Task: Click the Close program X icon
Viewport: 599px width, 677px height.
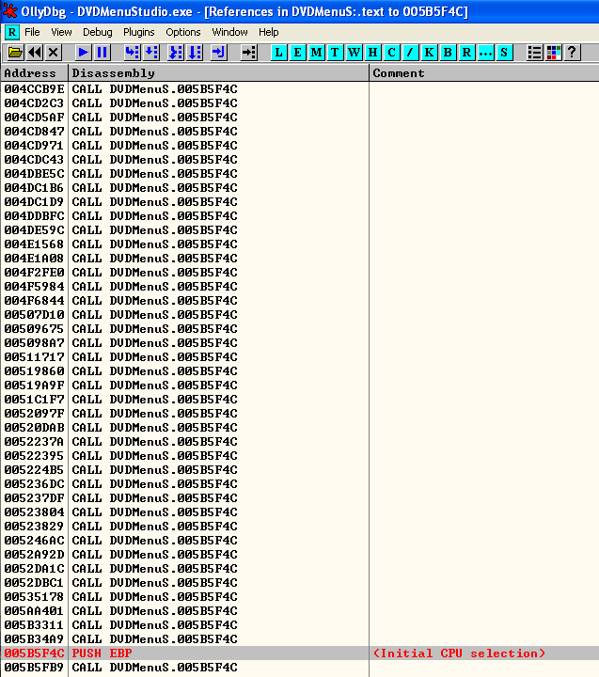Action: point(53,53)
